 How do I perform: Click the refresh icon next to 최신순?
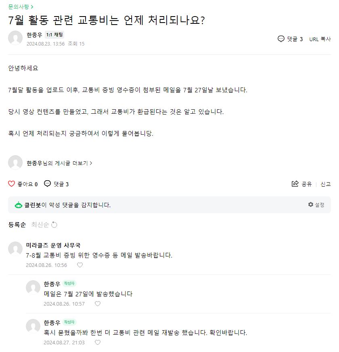click(54, 225)
